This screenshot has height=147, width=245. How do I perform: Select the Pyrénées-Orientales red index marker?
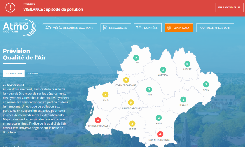click(x=160, y=134)
